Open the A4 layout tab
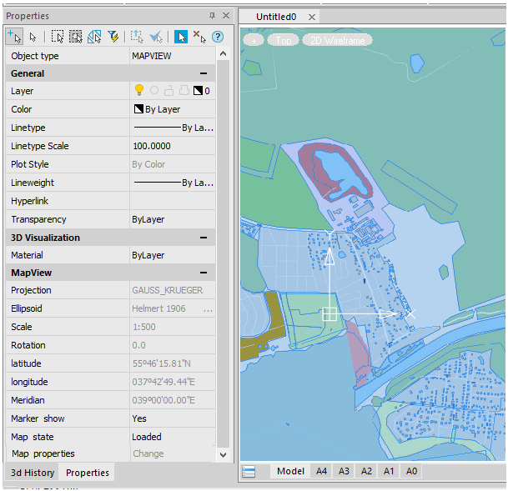This screenshot has height=491, width=508. [x=321, y=471]
